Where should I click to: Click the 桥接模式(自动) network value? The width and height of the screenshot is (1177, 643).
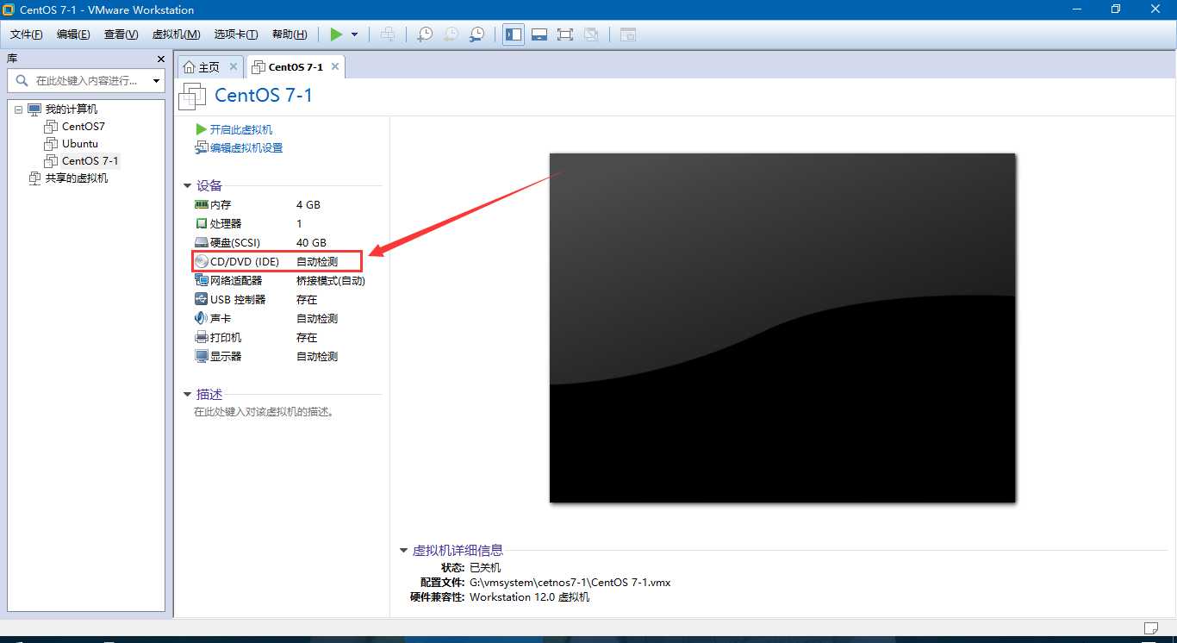pos(331,280)
